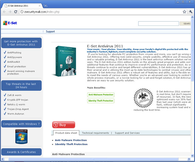The height and width of the screenshot is (162, 195).
Task: Open a new tab with the plus button
Action: [45, 6]
